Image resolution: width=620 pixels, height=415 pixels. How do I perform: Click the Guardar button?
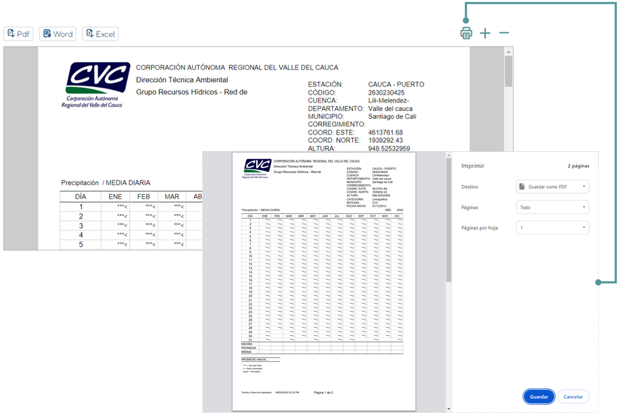pyautogui.click(x=539, y=397)
